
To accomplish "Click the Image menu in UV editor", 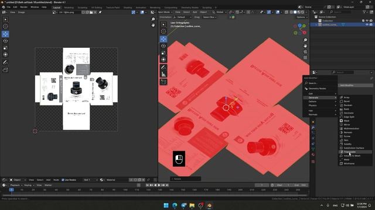I will coord(21,12).
